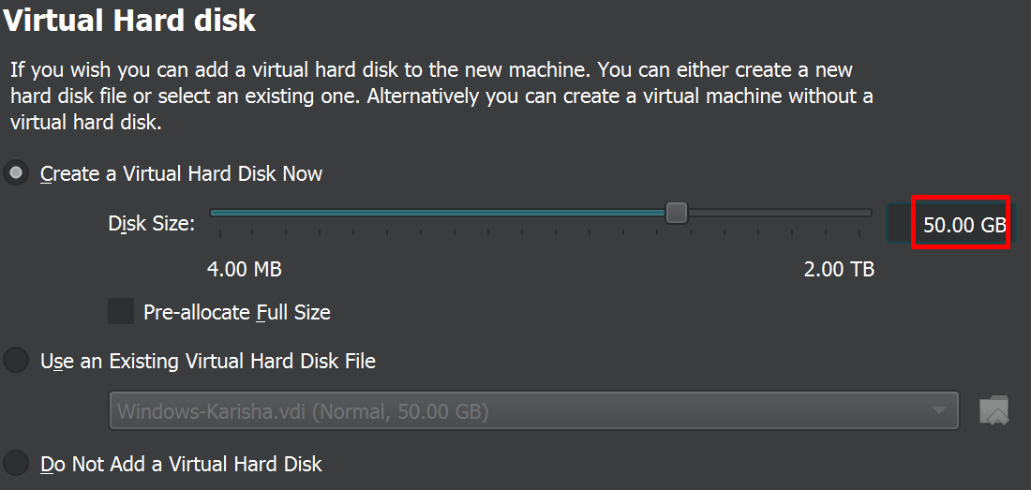The height and width of the screenshot is (490, 1031).
Task: Enable the Pre-allocate Full Size checkbox
Action: tap(121, 311)
